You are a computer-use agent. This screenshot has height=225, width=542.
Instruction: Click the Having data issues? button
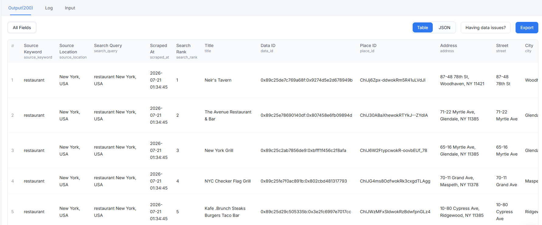(485, 28)
